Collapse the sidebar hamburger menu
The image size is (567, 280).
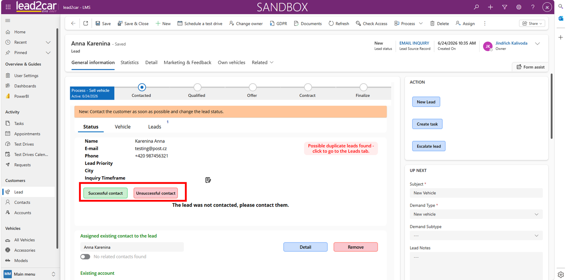(x=8, y=21)
